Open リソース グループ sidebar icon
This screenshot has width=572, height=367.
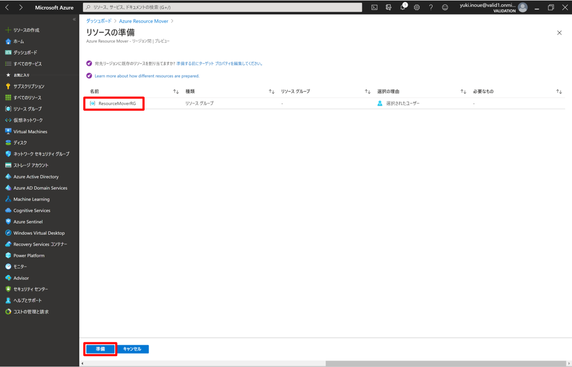pyautogui.click(x=8, y=109)
